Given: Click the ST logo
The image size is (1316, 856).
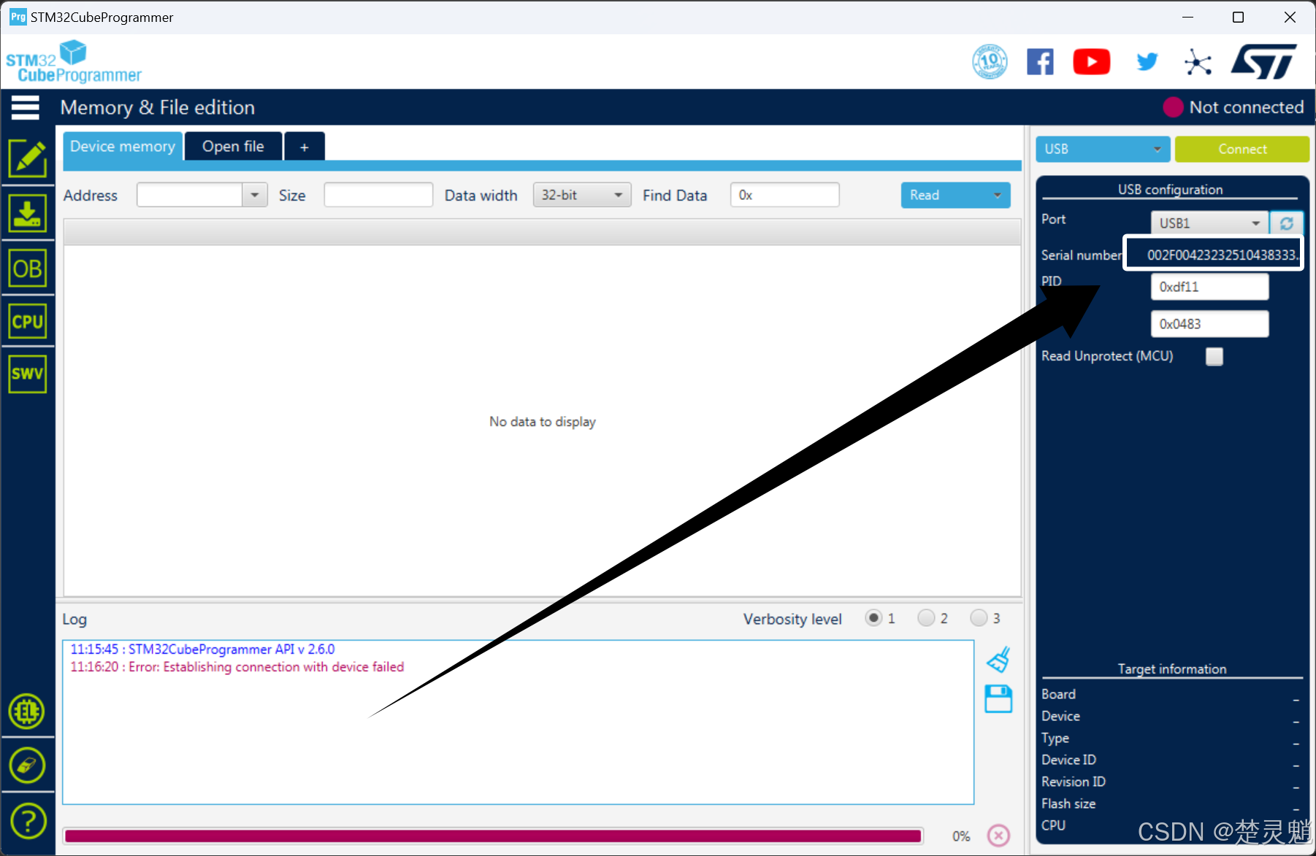Looking at the screenshot, I should coord(1264,61).
